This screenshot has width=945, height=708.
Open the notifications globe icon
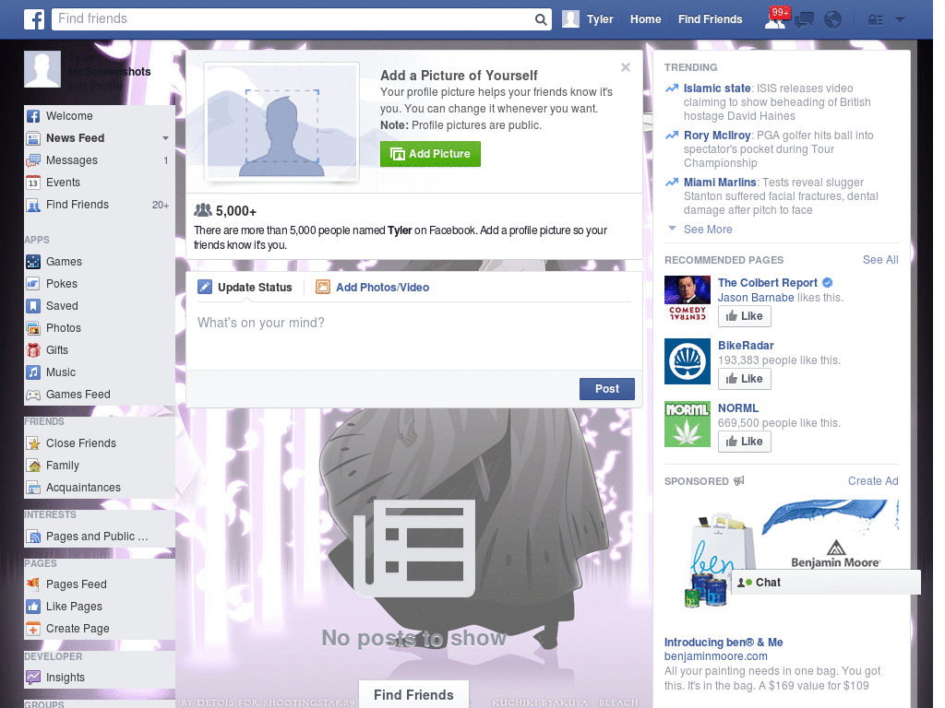point(833,20)
